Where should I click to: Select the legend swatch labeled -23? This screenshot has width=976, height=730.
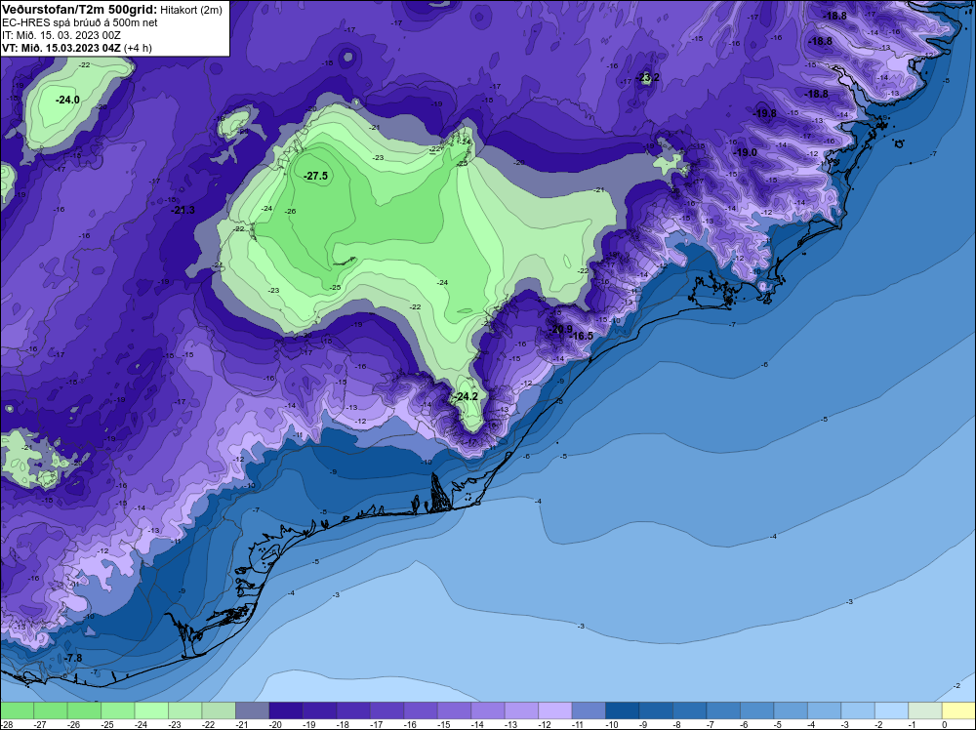click(184, 710)
